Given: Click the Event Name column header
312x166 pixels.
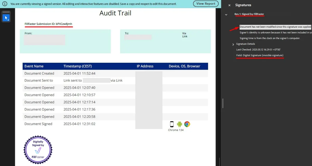Looking at the screenshot, I should 34,66.
